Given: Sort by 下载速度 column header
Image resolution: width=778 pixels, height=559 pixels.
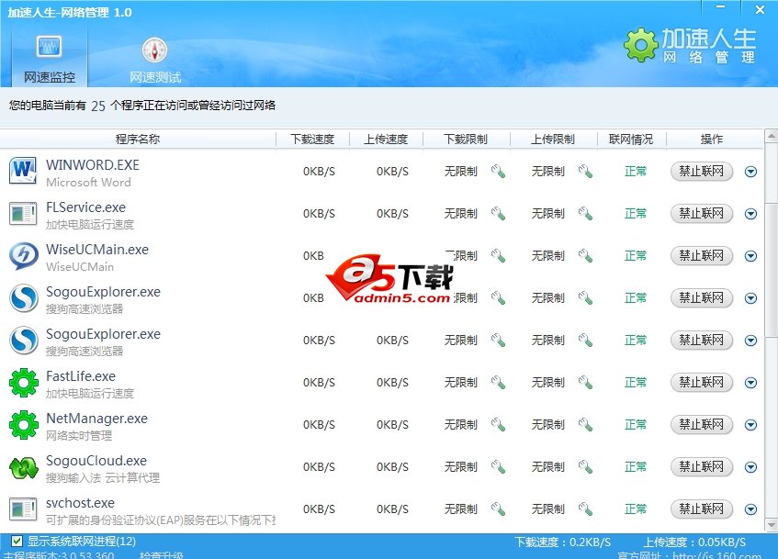Looking at the screenshot, I should (312, 140).
